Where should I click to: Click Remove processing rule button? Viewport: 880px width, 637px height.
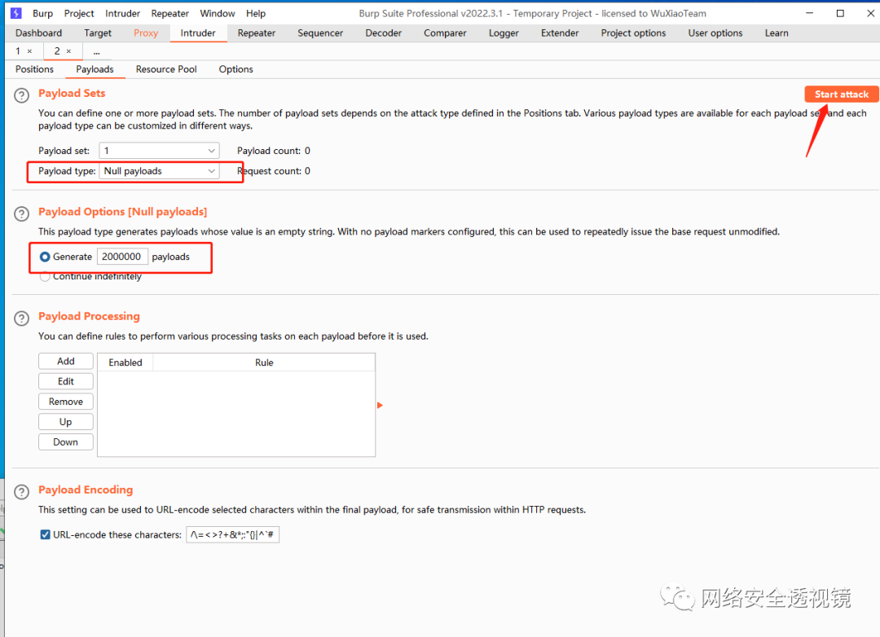[66, 402]
